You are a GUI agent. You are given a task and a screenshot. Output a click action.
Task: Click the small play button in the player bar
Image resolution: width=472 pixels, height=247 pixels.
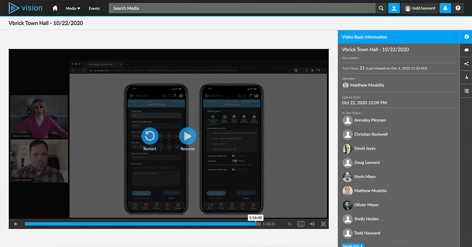tap(16, 224)
